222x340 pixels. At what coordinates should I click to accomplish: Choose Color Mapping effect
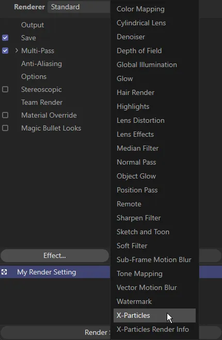pyautogui.click(x=154, y=9)
